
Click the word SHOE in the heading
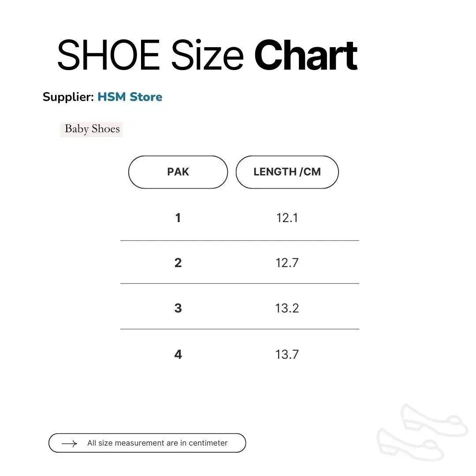tap(108, 56)
